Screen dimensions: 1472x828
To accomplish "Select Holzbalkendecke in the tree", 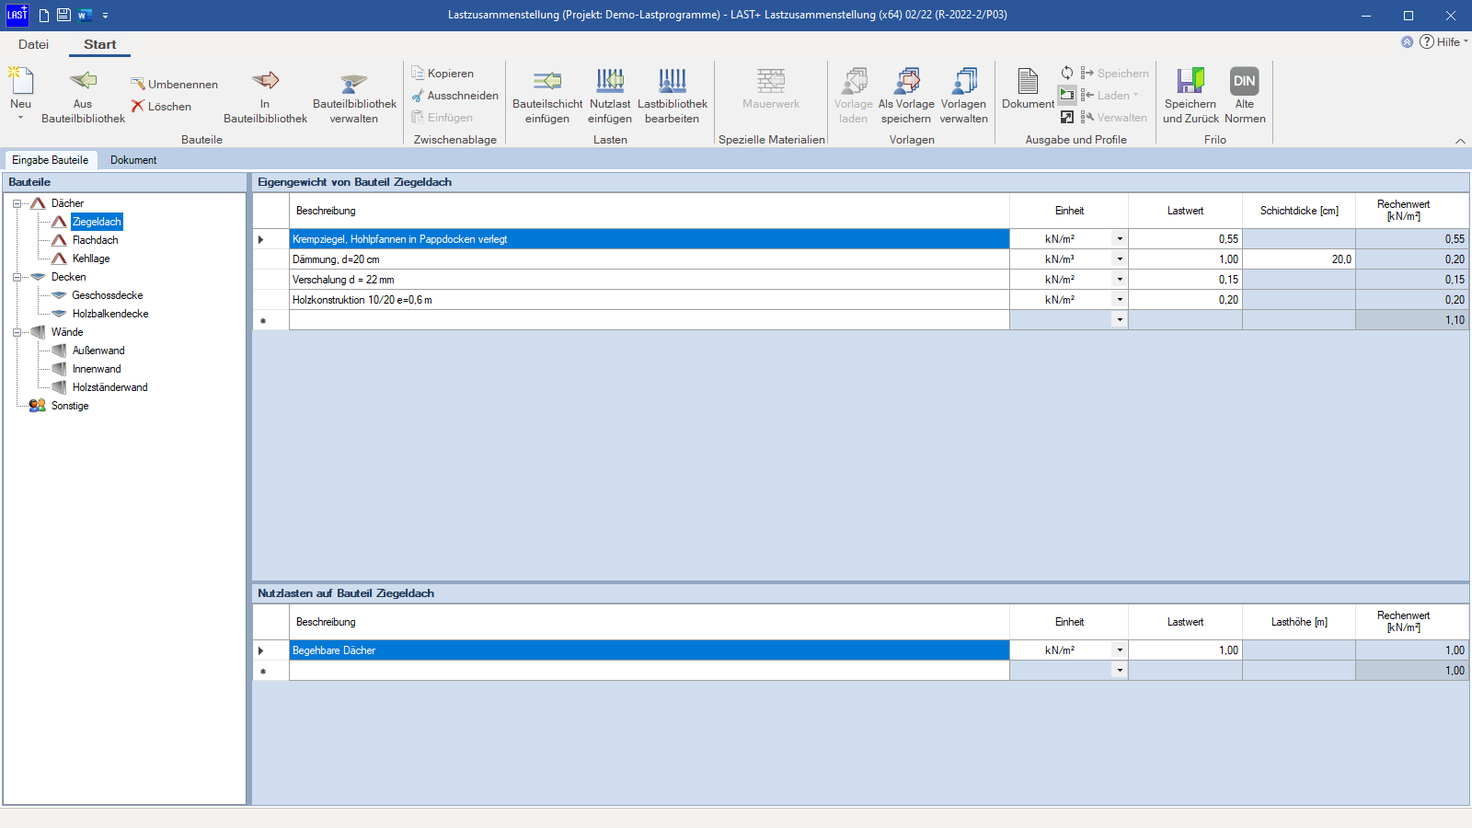I will pos(110,314).
